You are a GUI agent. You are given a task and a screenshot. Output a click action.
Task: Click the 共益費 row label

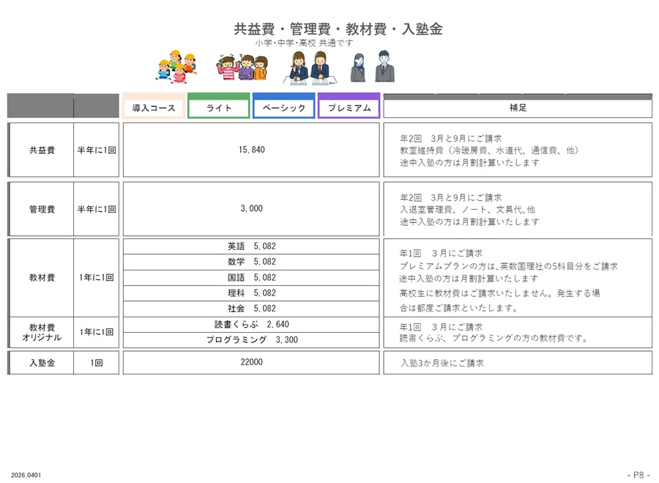[41, 150]
